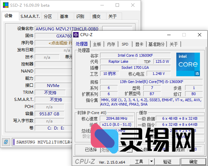Viewport: 208px width, 166px height.
Task: Open the SAMSUNG drive selector in SSD-Z
Action: pyautogui.click(x=42, y=142)
